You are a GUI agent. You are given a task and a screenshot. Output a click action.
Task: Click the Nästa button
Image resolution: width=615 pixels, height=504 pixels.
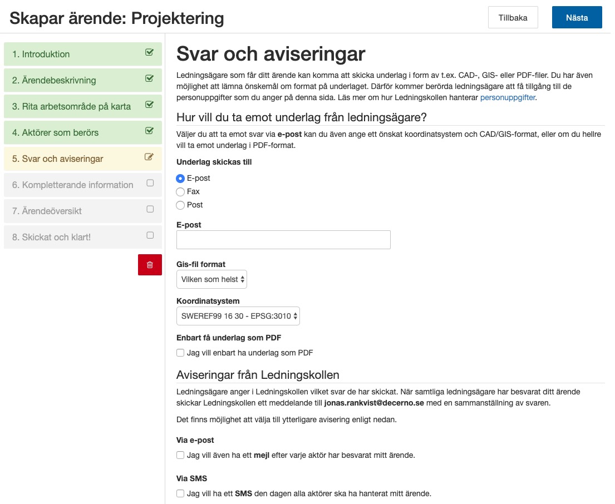[577, 17]
